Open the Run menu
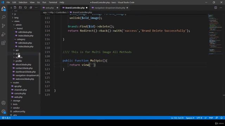Screen dimensions: 225x126 tap(44, 2)
